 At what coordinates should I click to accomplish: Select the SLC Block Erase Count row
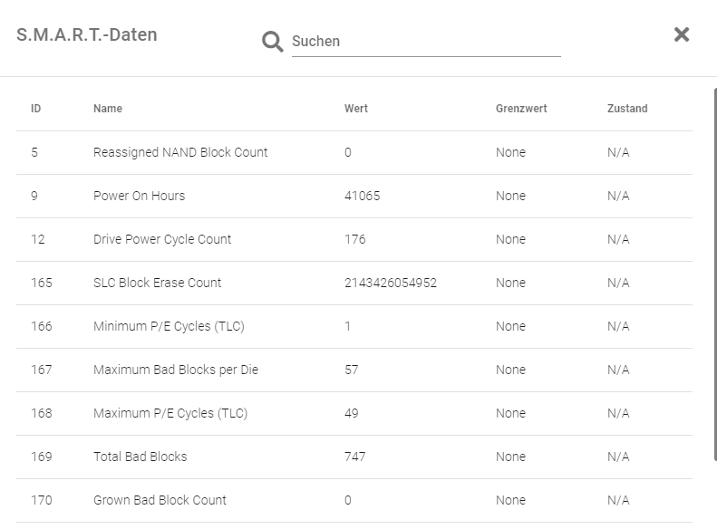157,283
